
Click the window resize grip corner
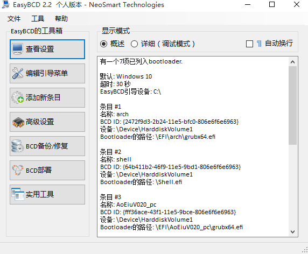click(x=305, y=250)
